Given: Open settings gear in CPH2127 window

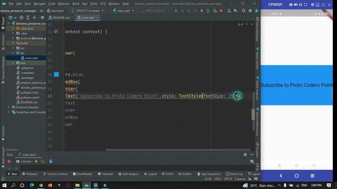Looking at the screenshot, I should [x=312, y=5].
